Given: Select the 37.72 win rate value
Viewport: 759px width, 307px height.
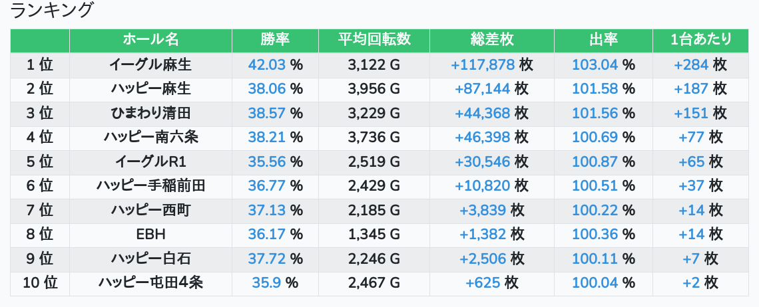Looking at the screenshot, I should (266, 258).
